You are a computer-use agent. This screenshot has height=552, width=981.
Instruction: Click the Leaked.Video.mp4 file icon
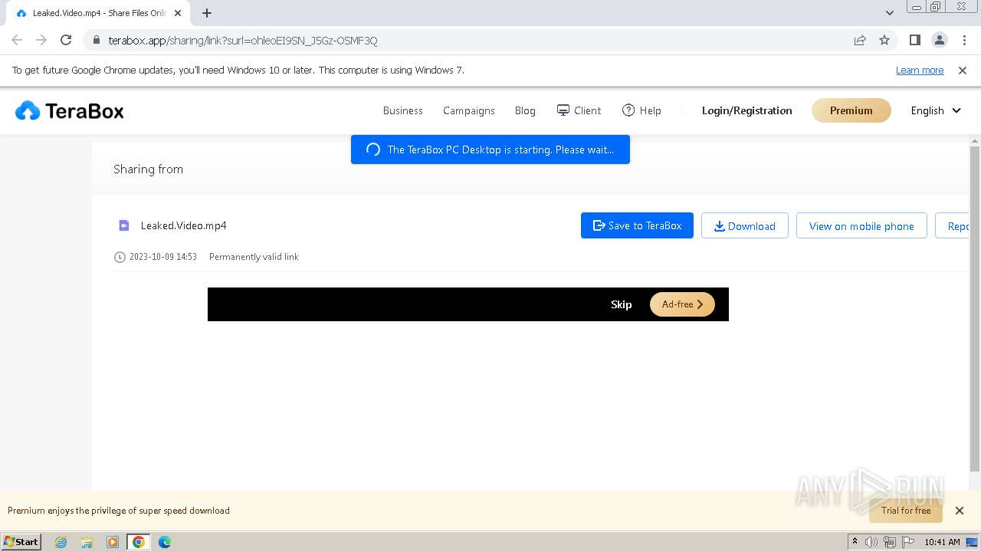click(124, 225)
